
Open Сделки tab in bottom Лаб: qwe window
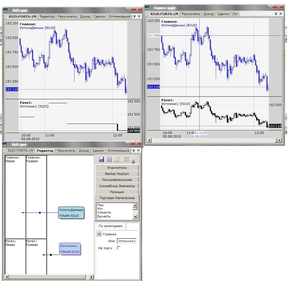tap(98, 151)
